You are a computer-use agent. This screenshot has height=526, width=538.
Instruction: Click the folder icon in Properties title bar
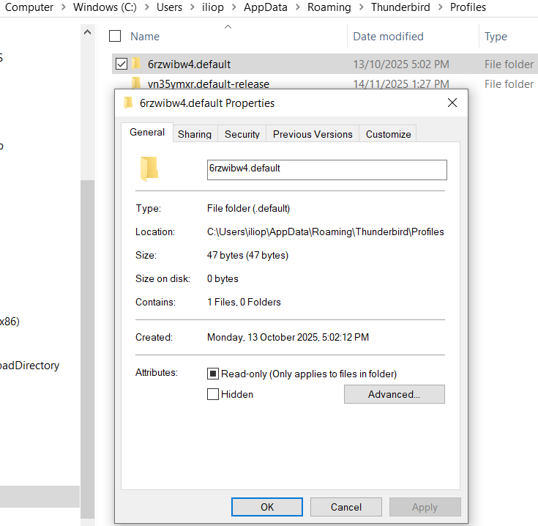pyautogui.click(x=128, y=103)
